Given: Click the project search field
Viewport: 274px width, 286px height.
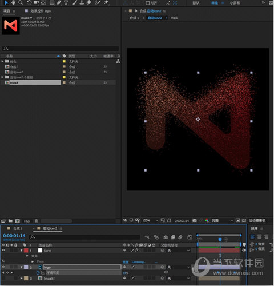Looking at the screenshot, I should [x=61, y=49].
